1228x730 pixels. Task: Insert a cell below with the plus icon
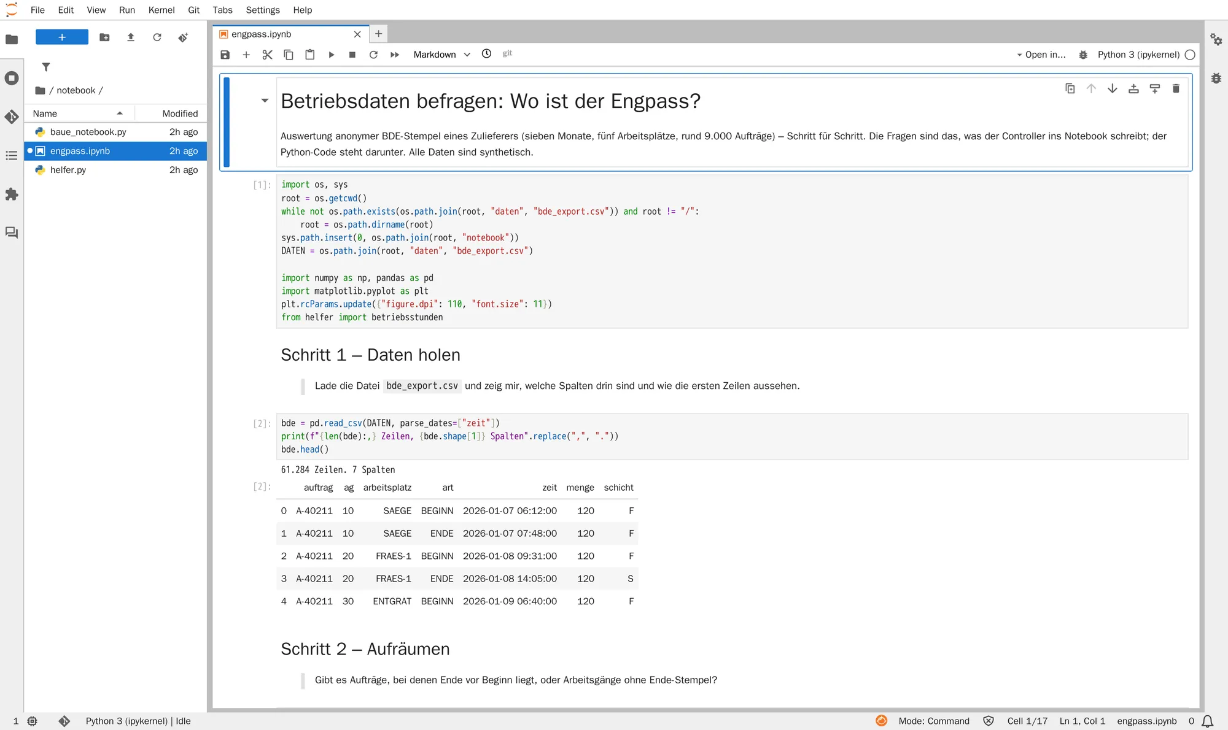click(246, 55)
